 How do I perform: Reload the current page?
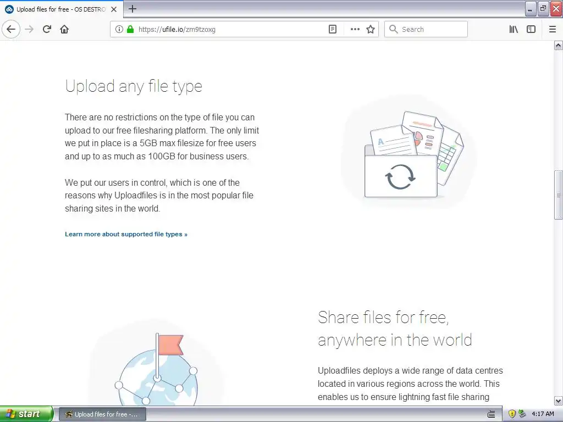(x=47, y=29)
